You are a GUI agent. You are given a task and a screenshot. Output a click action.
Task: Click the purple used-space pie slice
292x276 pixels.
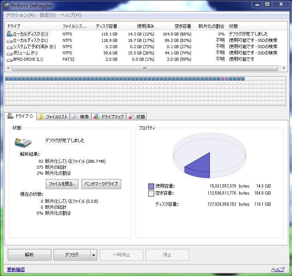[x=200, y=166]
